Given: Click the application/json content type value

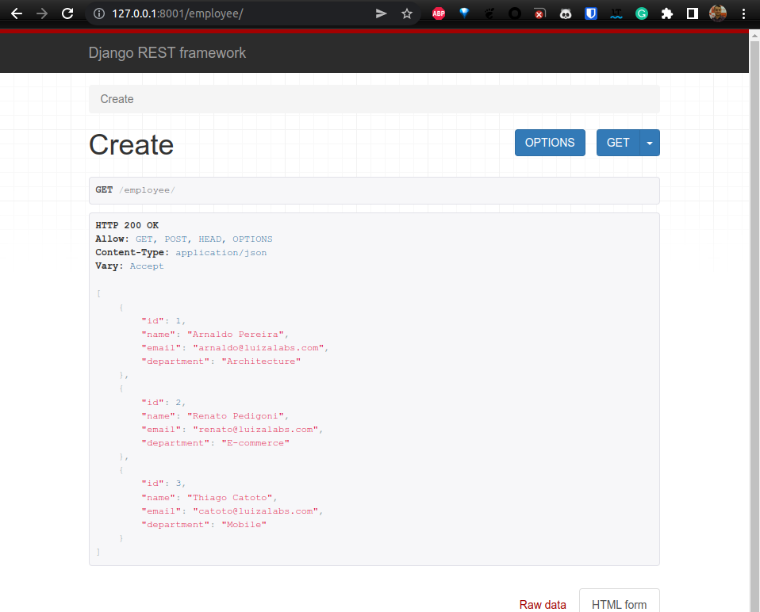Looking at the screenshot, I should tap(221, 253).
